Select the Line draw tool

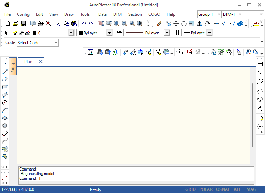tap(5, 72)
